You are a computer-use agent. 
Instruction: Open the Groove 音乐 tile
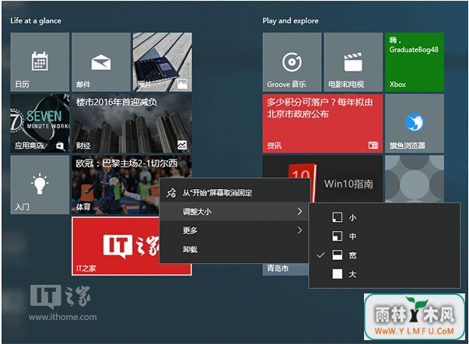(292, 62)
